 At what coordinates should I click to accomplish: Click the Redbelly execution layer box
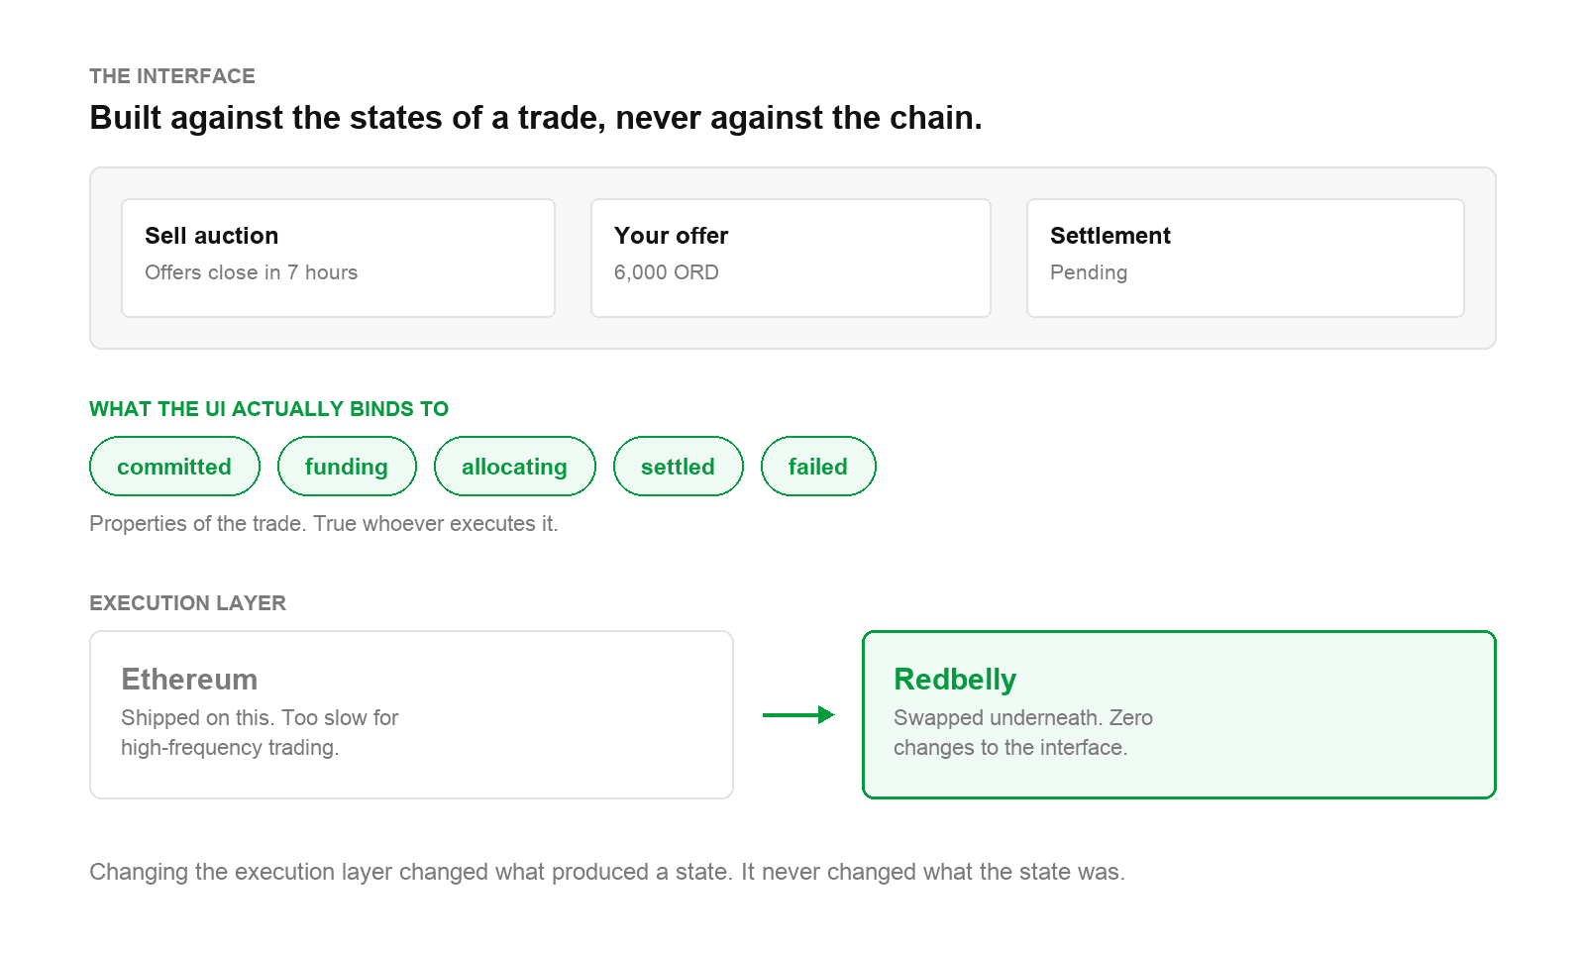(x=1179, y=714)
